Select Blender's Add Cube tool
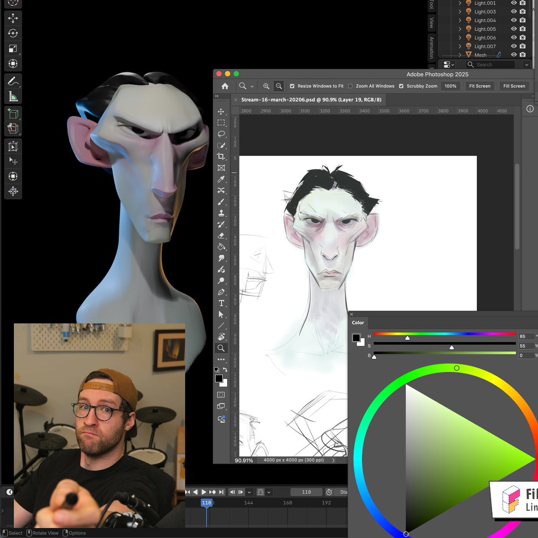The width and height of the screenshot is (538, 538). [13, 114]
